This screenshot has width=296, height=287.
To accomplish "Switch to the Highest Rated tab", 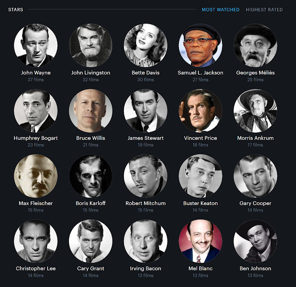I will 264,10.
